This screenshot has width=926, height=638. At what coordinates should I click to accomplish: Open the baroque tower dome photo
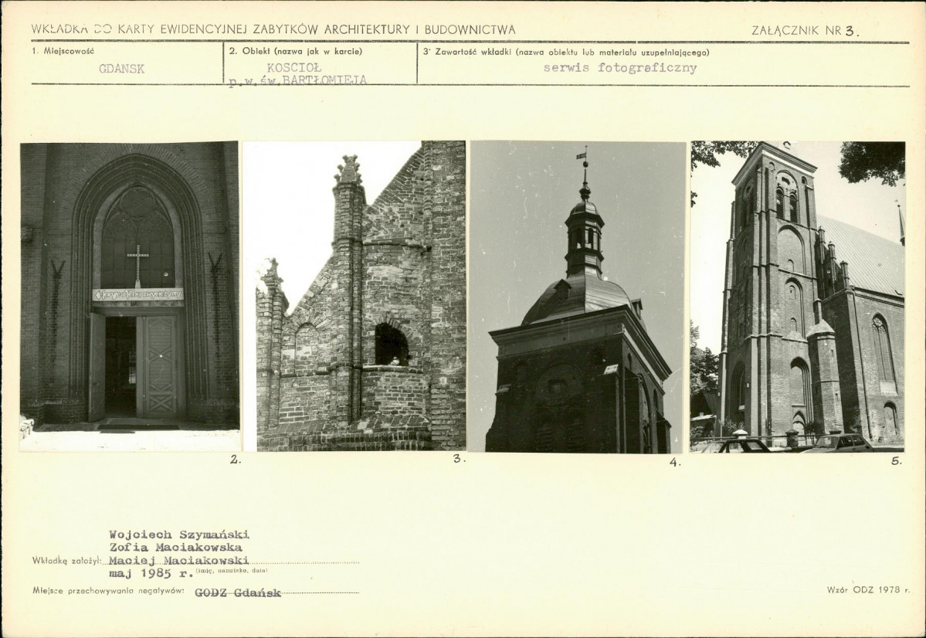click(578, 296)
